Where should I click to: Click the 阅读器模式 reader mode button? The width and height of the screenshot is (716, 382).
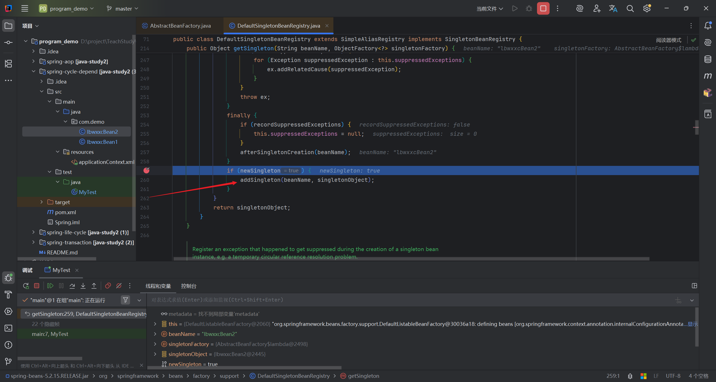click(668, 40)
